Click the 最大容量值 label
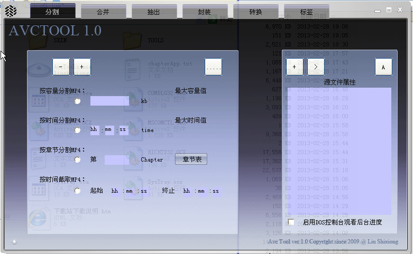This screenshot has height=254, width=413. click(191, 91)
